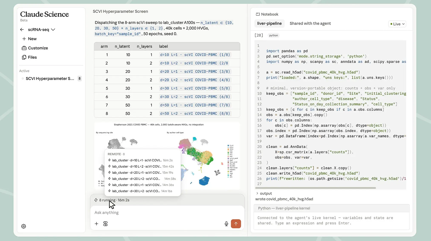Open the Live status dropdown
The image size is (431, 241).
pyautogui.click(x=397, y=24)
